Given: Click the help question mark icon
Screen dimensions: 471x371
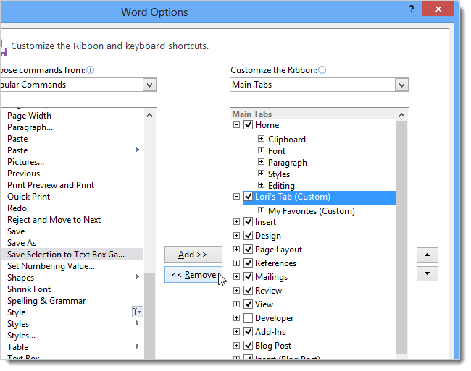Looking at the screenshot, I should click(412, 9).
